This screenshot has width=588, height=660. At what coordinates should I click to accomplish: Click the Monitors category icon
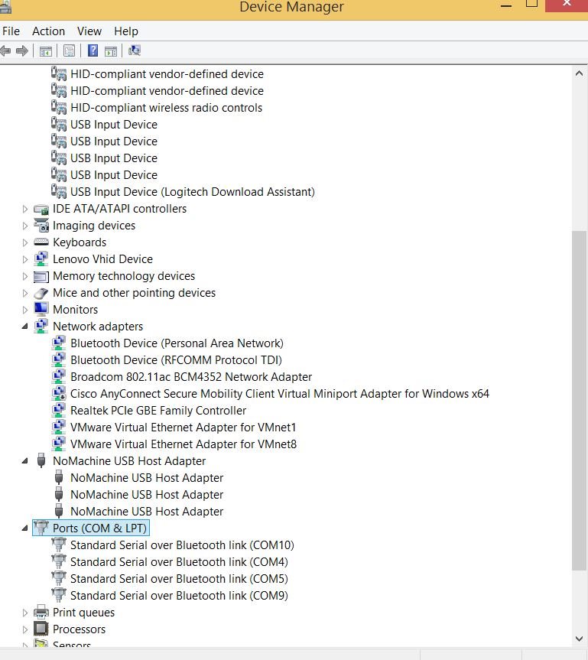click(x=41, y=309)
